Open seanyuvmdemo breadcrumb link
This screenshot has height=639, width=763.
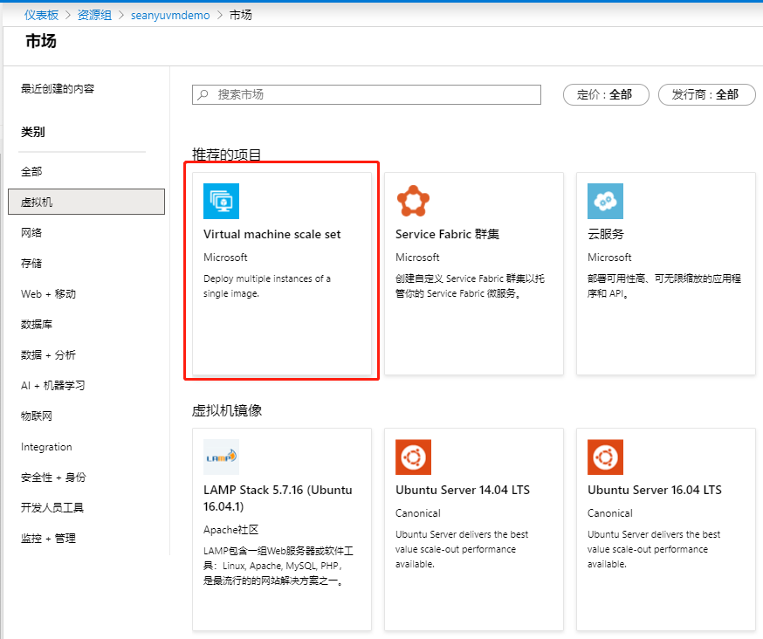coord(170,16)
